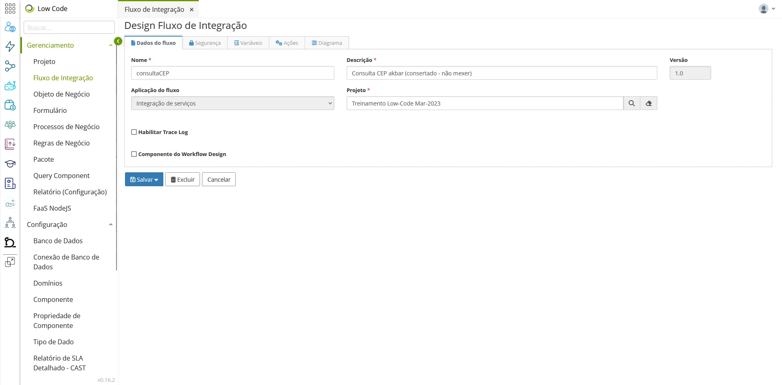The height and width of the screenshot is (385, 782).
Task: Click the hand with plus sidebar icon
Action: [x=10, y=203]
